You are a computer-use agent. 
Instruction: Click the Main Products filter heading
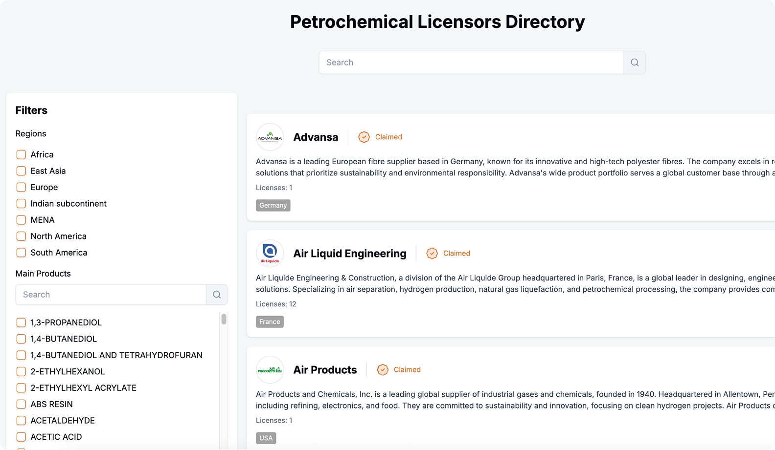click(43, 274)
